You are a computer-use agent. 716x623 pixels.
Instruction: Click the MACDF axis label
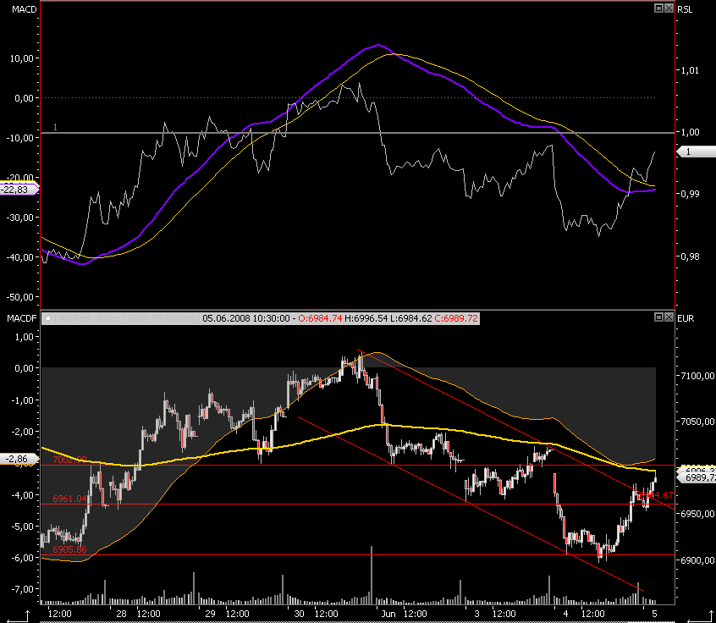(21, 318)
